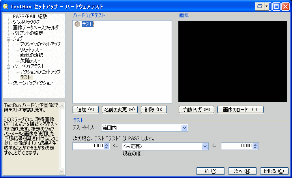
Task: Click the TestRun title bar application icon
Action: point(5,7)
